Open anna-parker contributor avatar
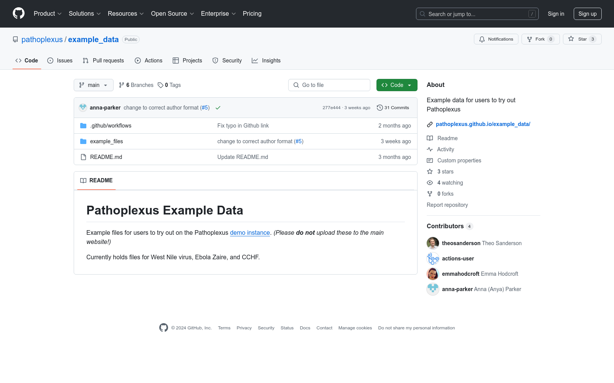This screenshot has width=614, height=383. click(433, 289)
